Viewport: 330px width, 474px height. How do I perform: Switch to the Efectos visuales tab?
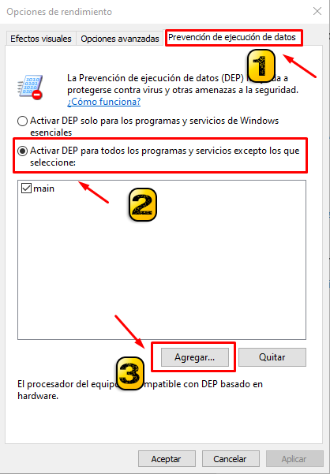(41, 39)
